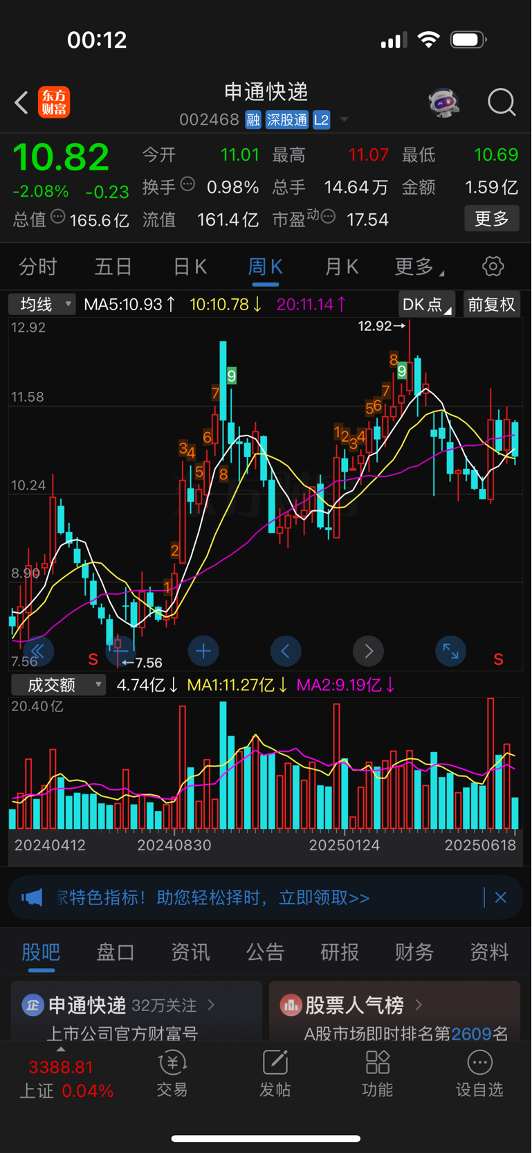This screenshot has width=532, height=1153.
Task: Select the 股吧 tab
Action: 41,952
